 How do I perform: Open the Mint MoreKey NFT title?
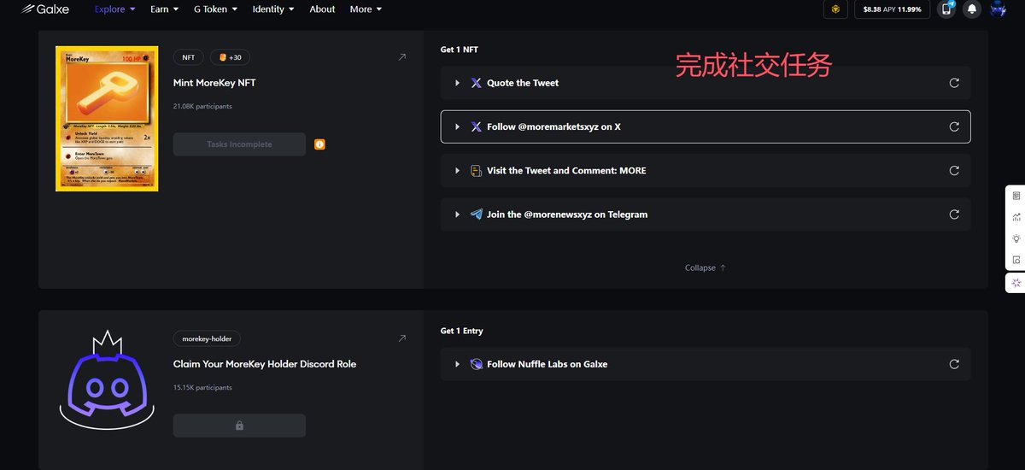[x=214, y=83]
